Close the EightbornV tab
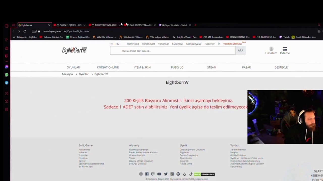 (x=49, y=25)
